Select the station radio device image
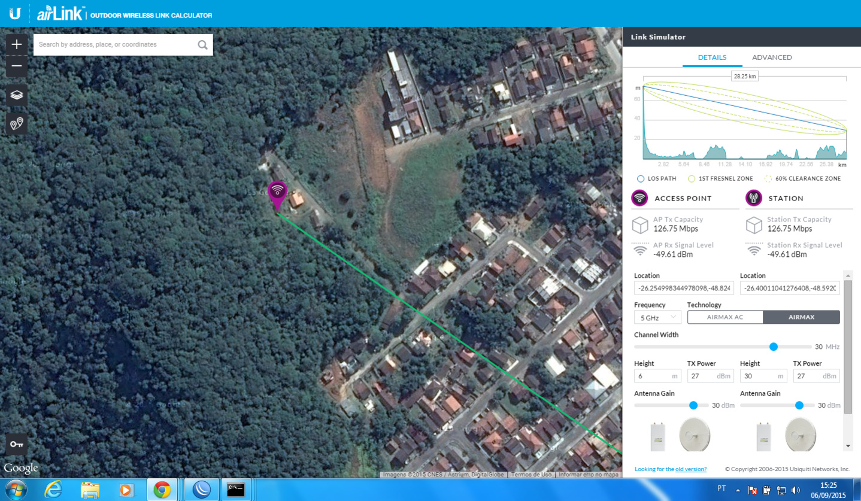Screen dimensions: 861x501 763,437
